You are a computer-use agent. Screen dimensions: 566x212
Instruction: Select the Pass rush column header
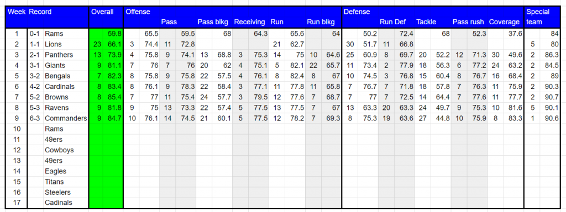point(469,22)
